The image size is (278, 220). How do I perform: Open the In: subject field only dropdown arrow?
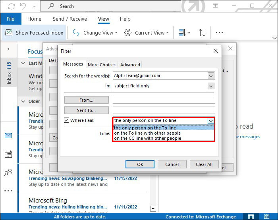211,86
